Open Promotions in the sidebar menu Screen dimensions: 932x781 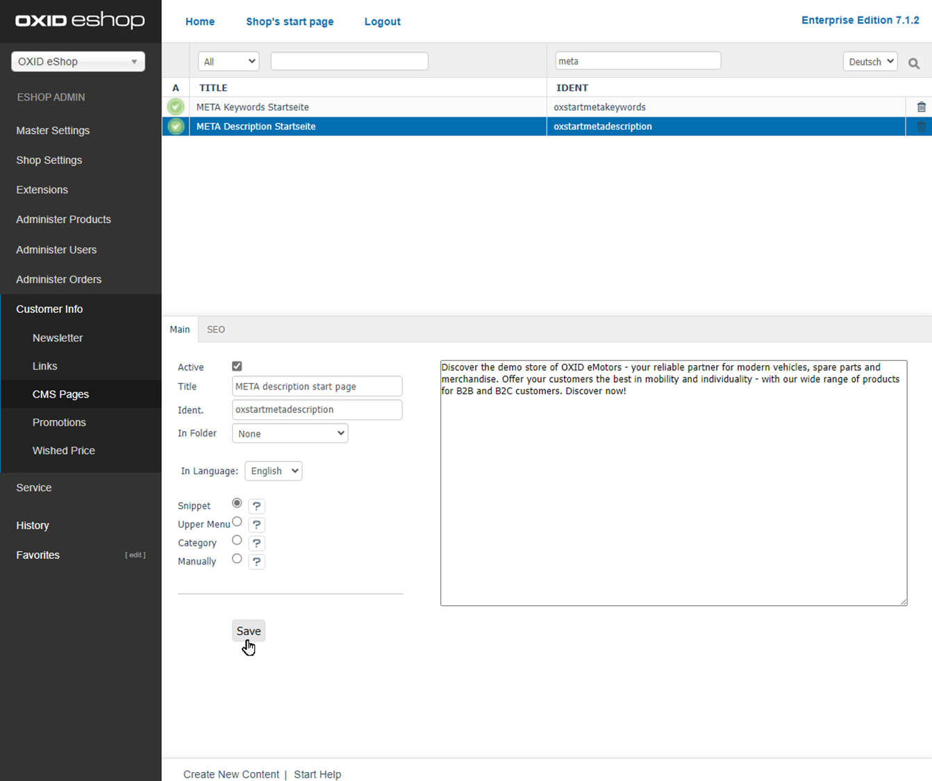pos(59,422)
